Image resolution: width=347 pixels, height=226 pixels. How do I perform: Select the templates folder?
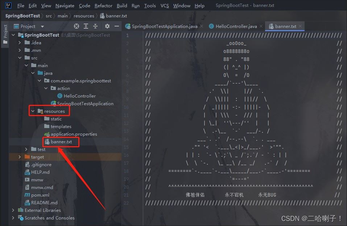pos(58,126)
